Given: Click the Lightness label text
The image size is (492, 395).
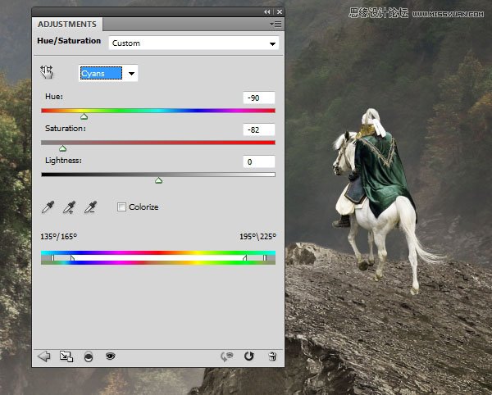Looking at the screenshot, I should click(63, 160).
